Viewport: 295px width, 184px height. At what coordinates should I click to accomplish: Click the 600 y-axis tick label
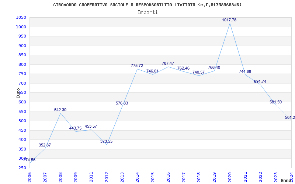pyautogui.click(x=22, y=102)
